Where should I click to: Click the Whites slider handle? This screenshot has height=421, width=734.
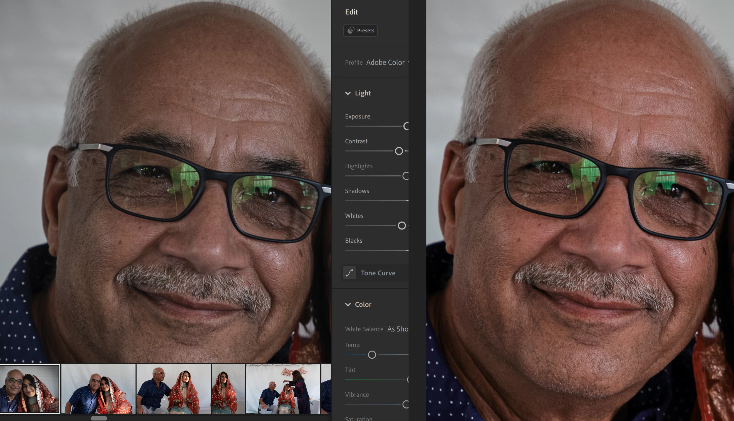point(402,226)
